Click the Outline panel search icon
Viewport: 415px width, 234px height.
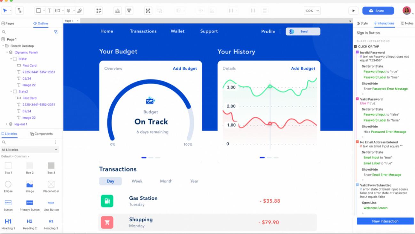pyautogui.click(x=4, y=32)
